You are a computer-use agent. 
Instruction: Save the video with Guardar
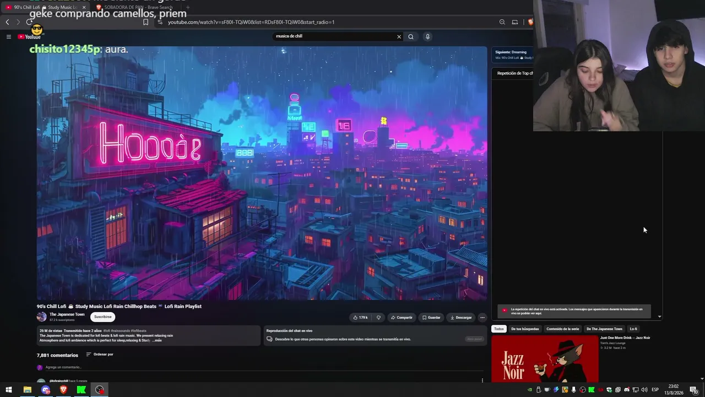[x=431, y=318]
